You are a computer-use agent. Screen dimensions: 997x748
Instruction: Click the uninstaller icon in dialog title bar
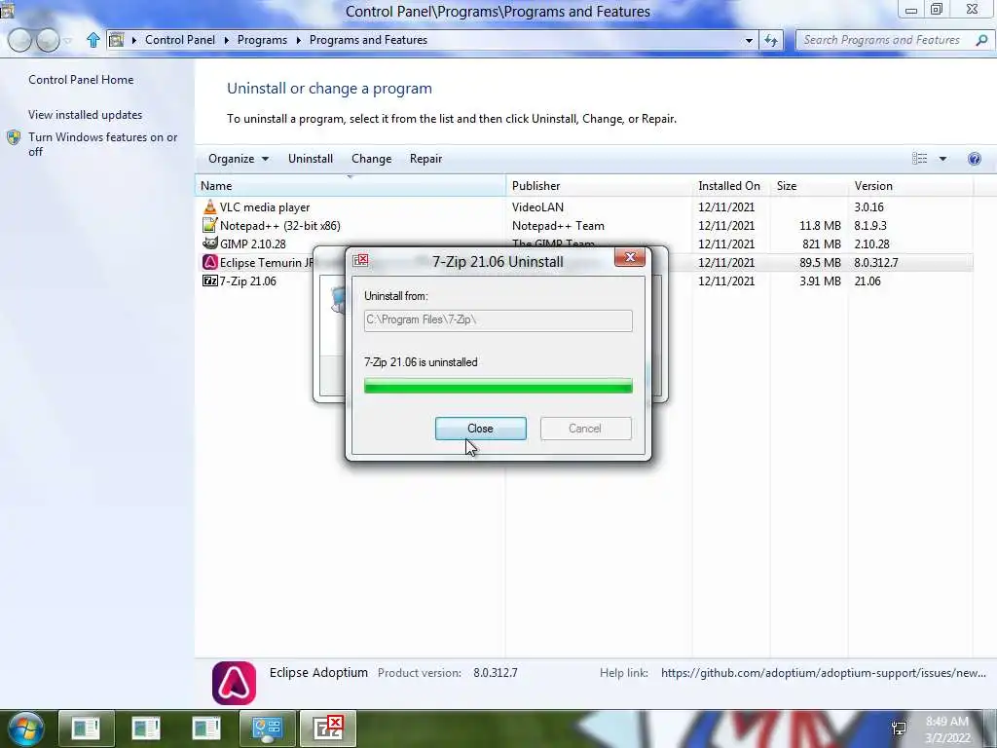pos(360,259)
